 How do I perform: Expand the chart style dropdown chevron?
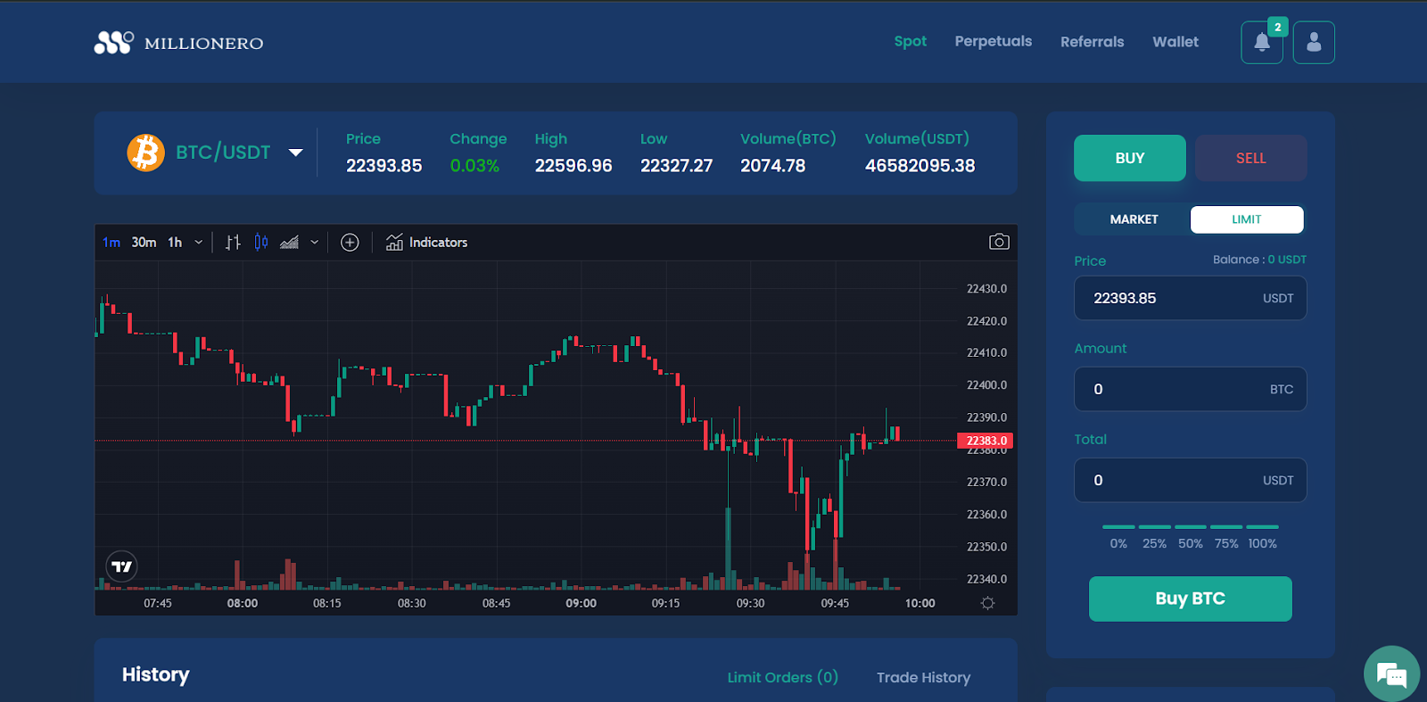coord(314,243)
